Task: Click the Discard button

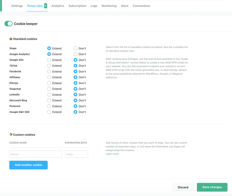Action: 183,187
